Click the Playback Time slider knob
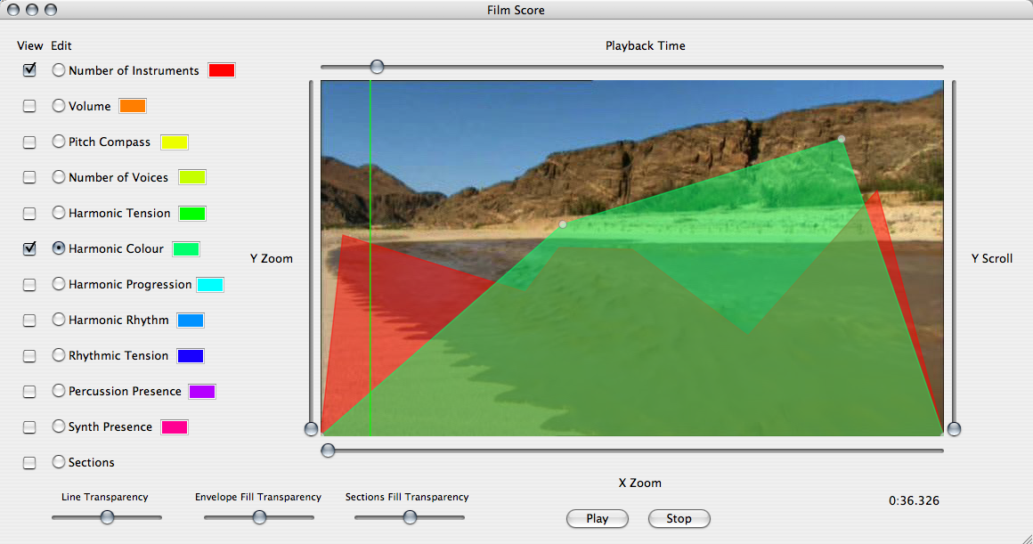Screen dimensions: 1033x544 coord(378,67)
